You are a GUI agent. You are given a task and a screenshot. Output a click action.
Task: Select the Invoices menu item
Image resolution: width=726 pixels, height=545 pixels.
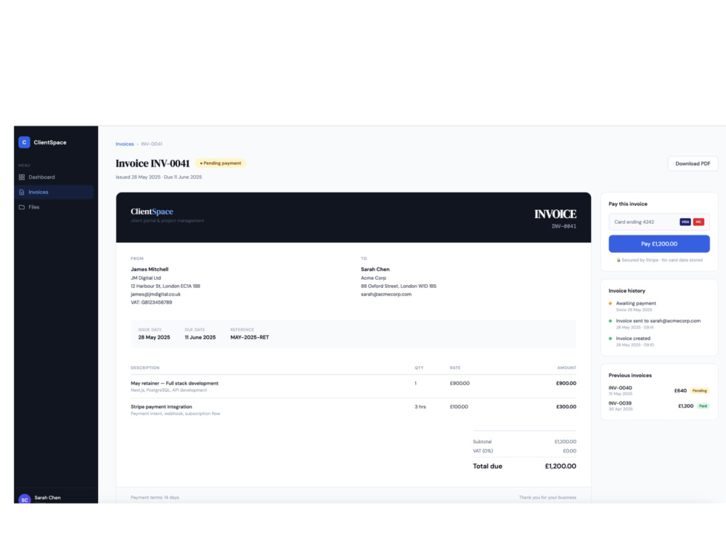(54, 192)
